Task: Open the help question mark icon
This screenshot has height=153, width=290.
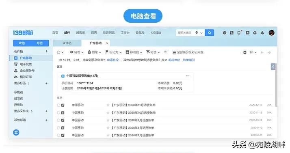Action: click(225, 33)
